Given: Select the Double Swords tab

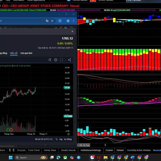Looking at the screenshot, I should click(x=68, y=150).
